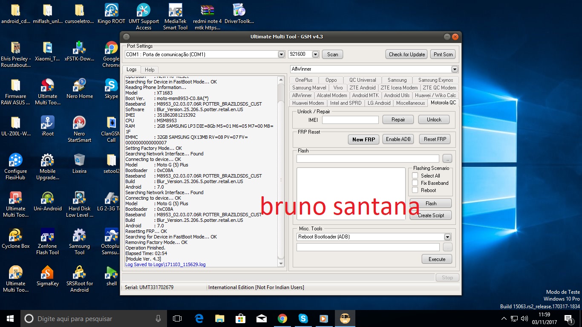Click the Create Script button
The width and height of the screenshot is (582, 327).
click(431, 215)
